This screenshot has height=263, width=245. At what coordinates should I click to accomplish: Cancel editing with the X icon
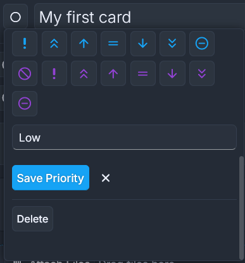point(106,178)
